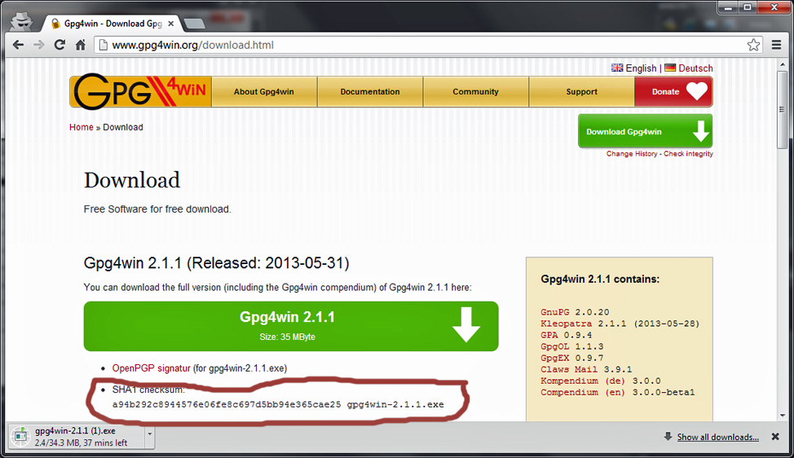Image resolution: width=794 pixels, height=458 pixels.
Task: Click the Gpg4win 2.1.1 release heading
Action: point(216,263)
